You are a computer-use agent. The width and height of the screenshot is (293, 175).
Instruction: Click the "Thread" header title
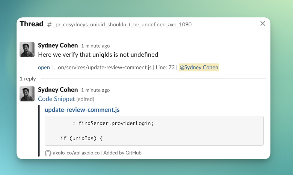pos(32,24)
